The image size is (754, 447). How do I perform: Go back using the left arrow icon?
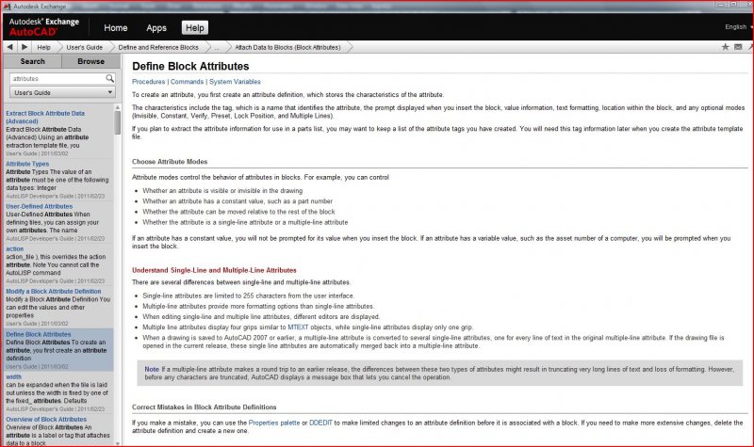(9, 47)
